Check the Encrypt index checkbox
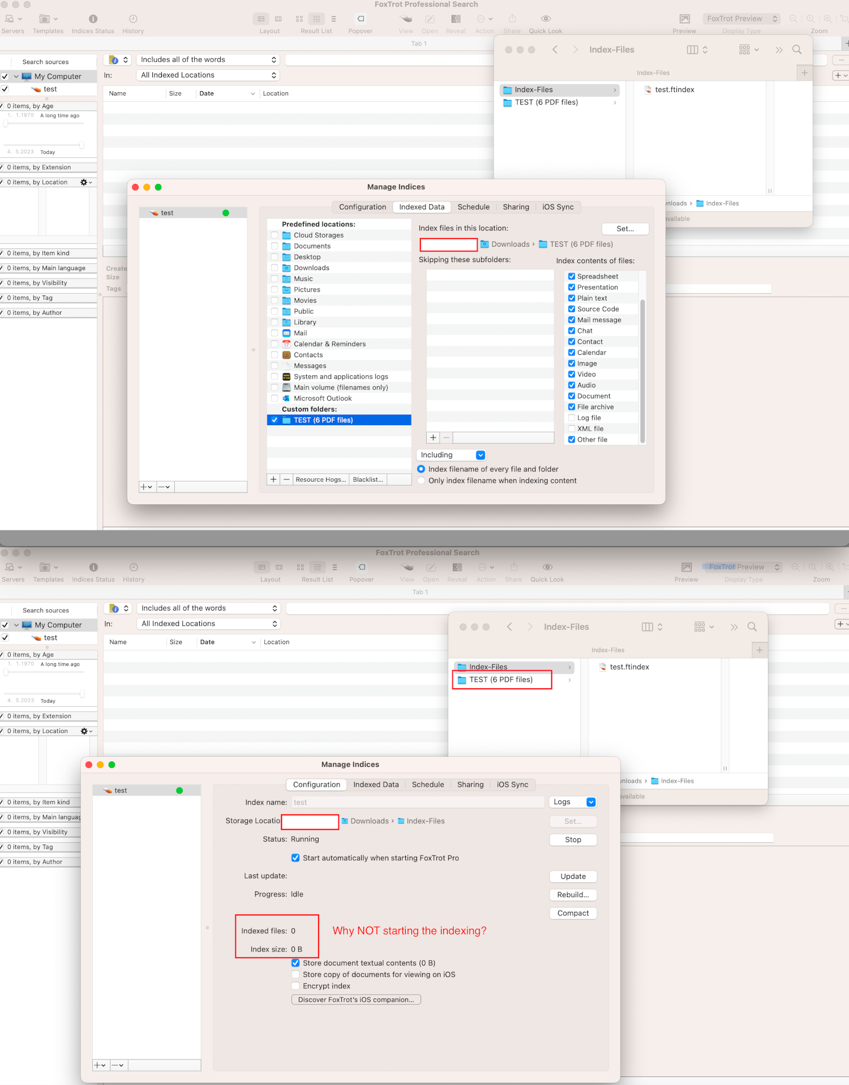The image size is (849, 1085). pos(295,986)
